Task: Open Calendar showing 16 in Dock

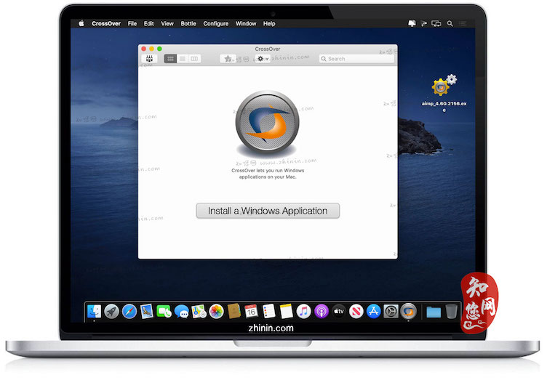Action: point(251,311)
